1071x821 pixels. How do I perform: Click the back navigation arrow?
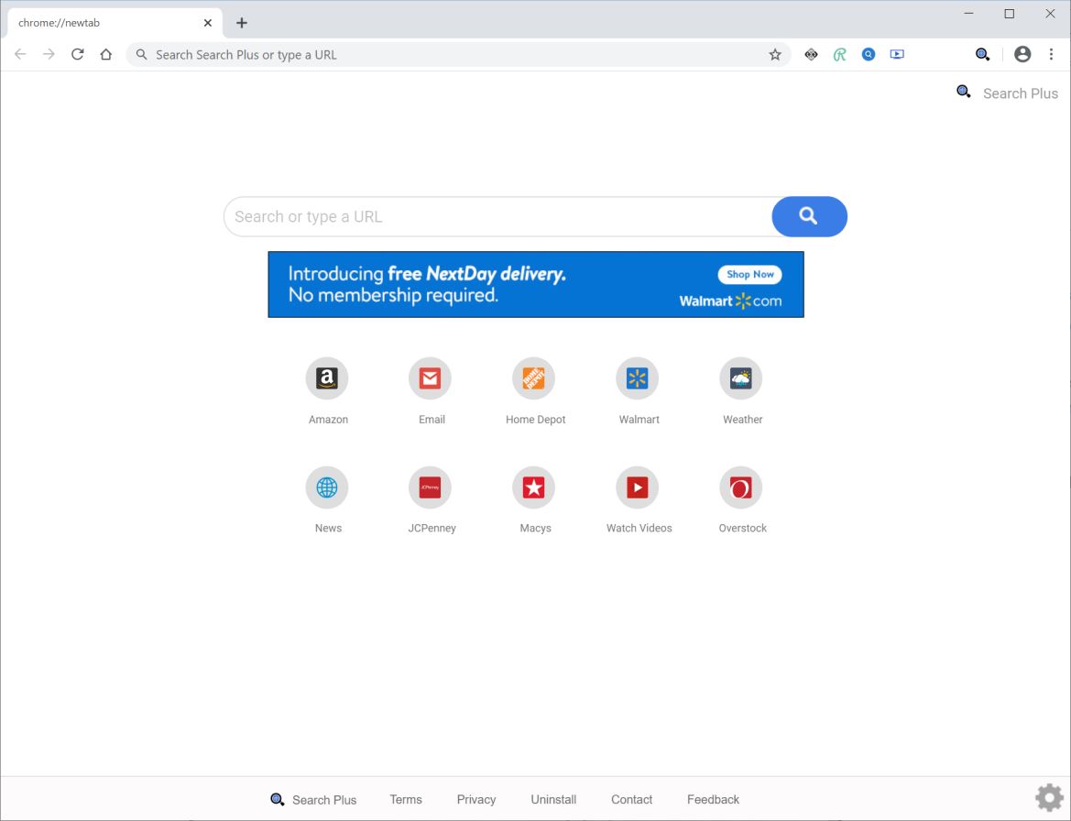pyautogui.click(x=20, y=55)
